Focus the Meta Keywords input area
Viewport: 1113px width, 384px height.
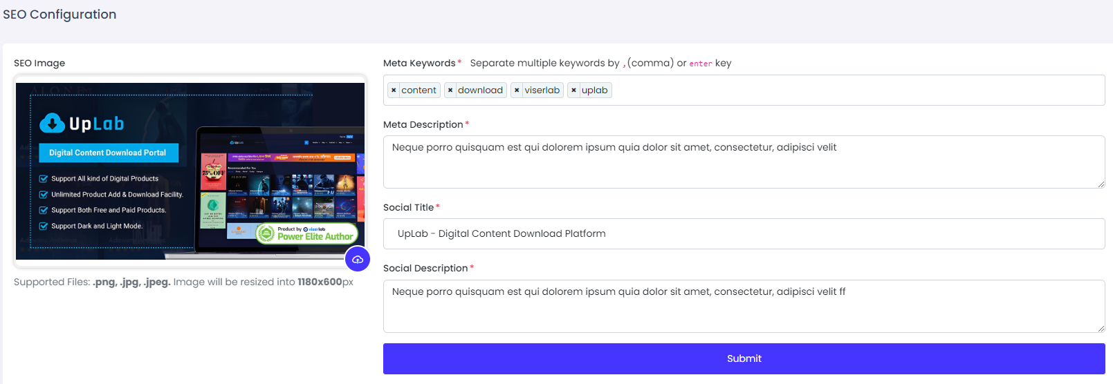click(744, 90)
